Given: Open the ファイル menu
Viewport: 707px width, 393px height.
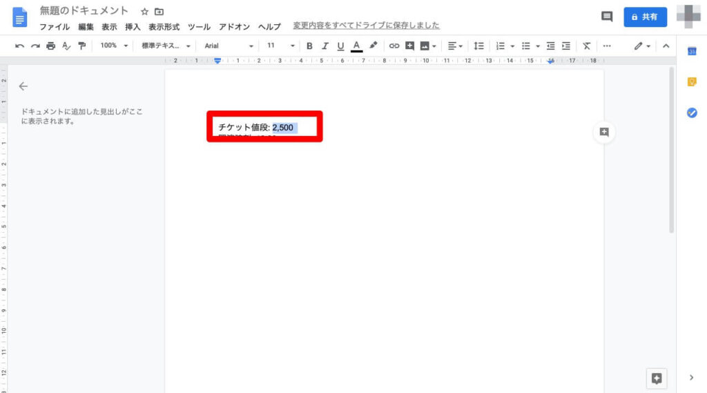Looking at the screenshot, I should (55, 27).
